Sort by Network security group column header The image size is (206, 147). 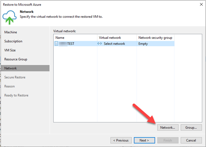(156, 38)
